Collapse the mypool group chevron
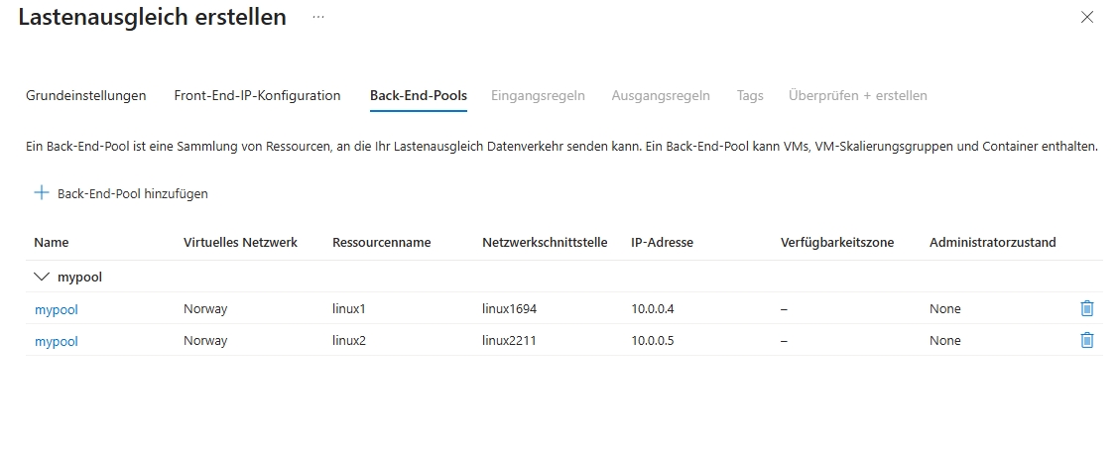1119x449 pixels. click(41, 278)
